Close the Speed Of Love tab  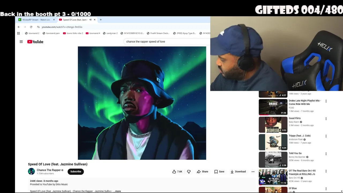95,20
